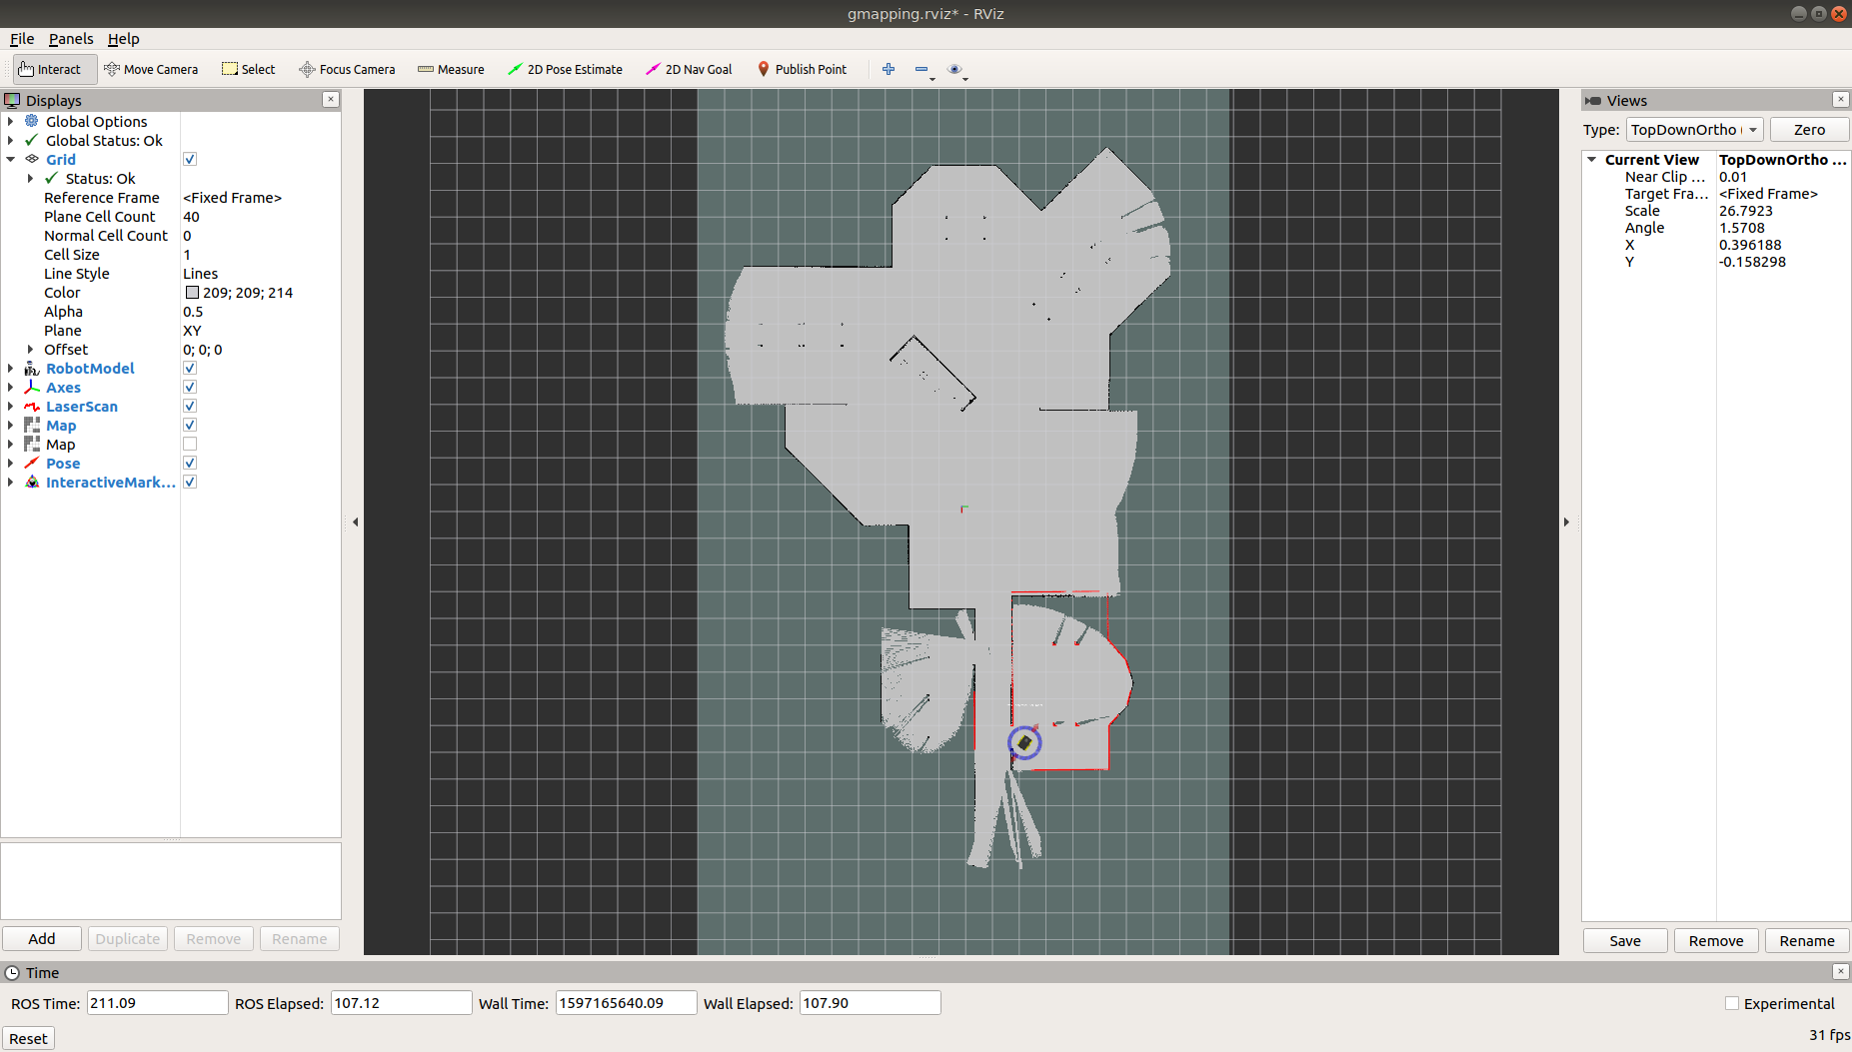Image resolution: width=1852 pixels, height=1052 pixels.
Task: Click the Zero view button
Action: 1808,130
